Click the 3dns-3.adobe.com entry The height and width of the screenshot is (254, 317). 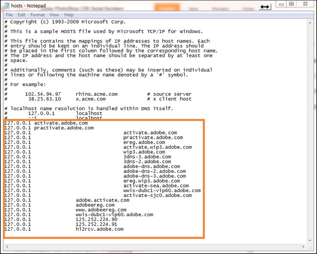[147, 157]
